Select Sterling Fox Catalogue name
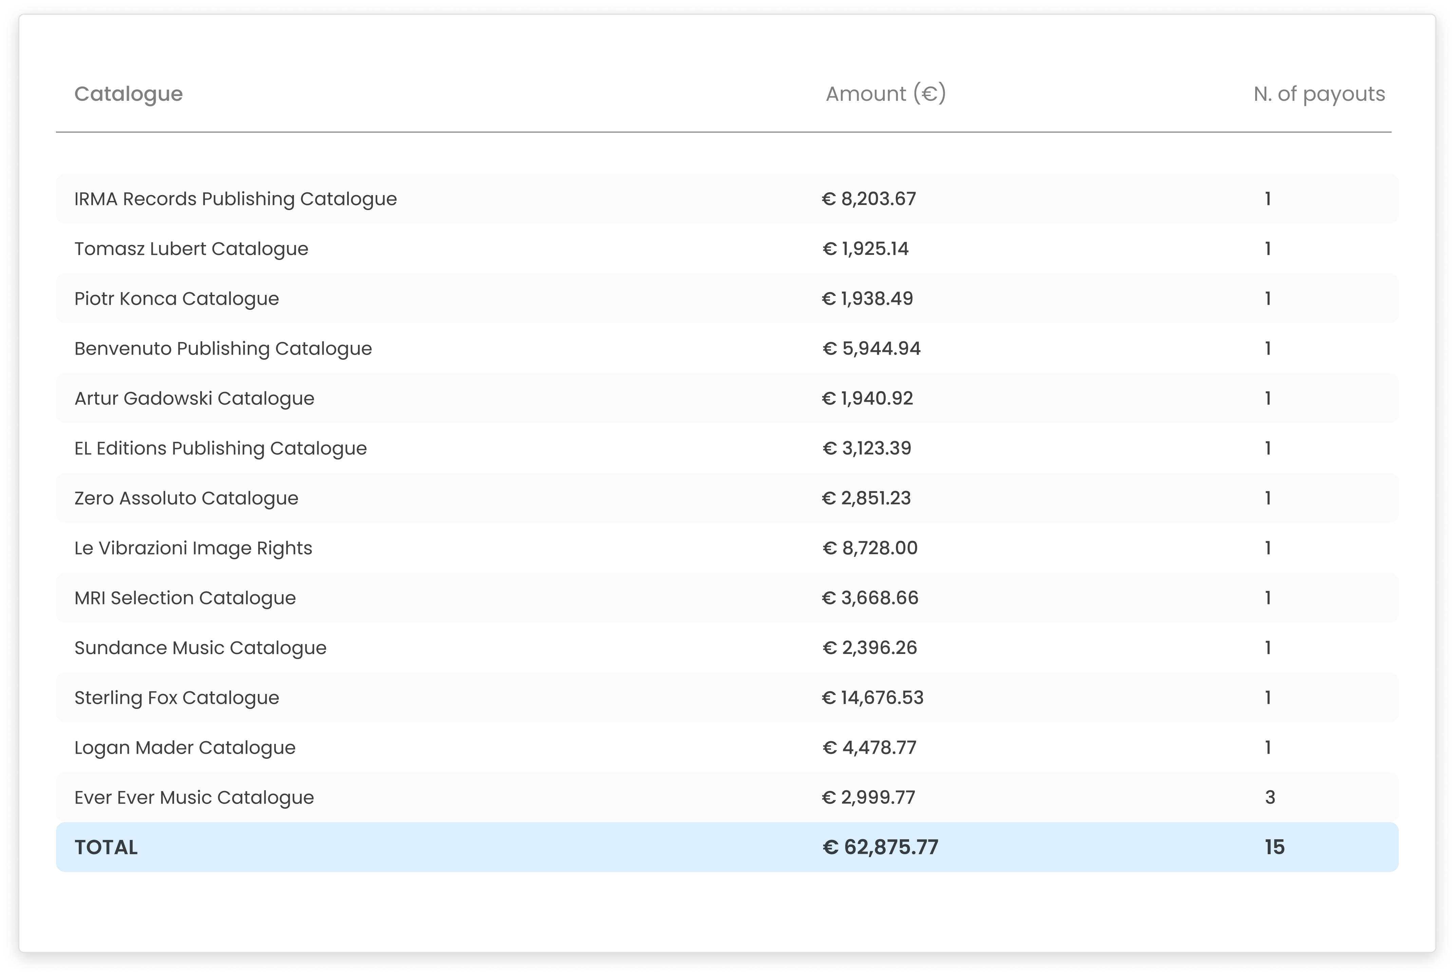Image resolution: width=1455 pixels, height=976 pixels. [177, 697]
